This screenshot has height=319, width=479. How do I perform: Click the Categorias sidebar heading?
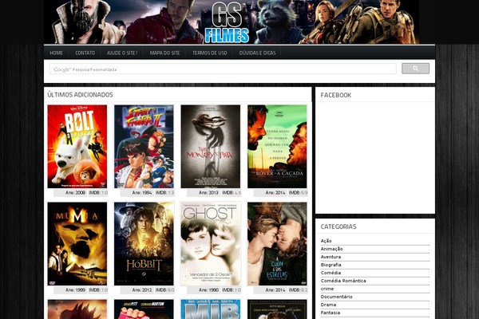[x=338, y=226]
